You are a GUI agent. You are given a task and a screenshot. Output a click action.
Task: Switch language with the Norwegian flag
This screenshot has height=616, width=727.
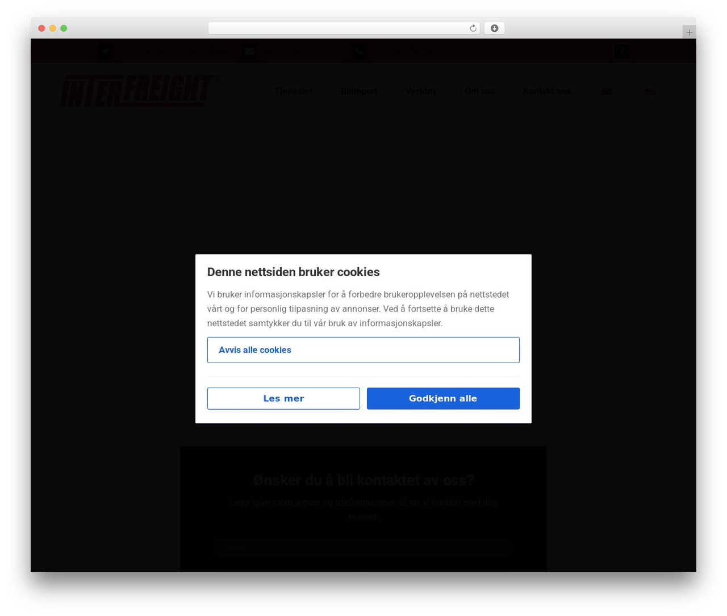[607, 91]
